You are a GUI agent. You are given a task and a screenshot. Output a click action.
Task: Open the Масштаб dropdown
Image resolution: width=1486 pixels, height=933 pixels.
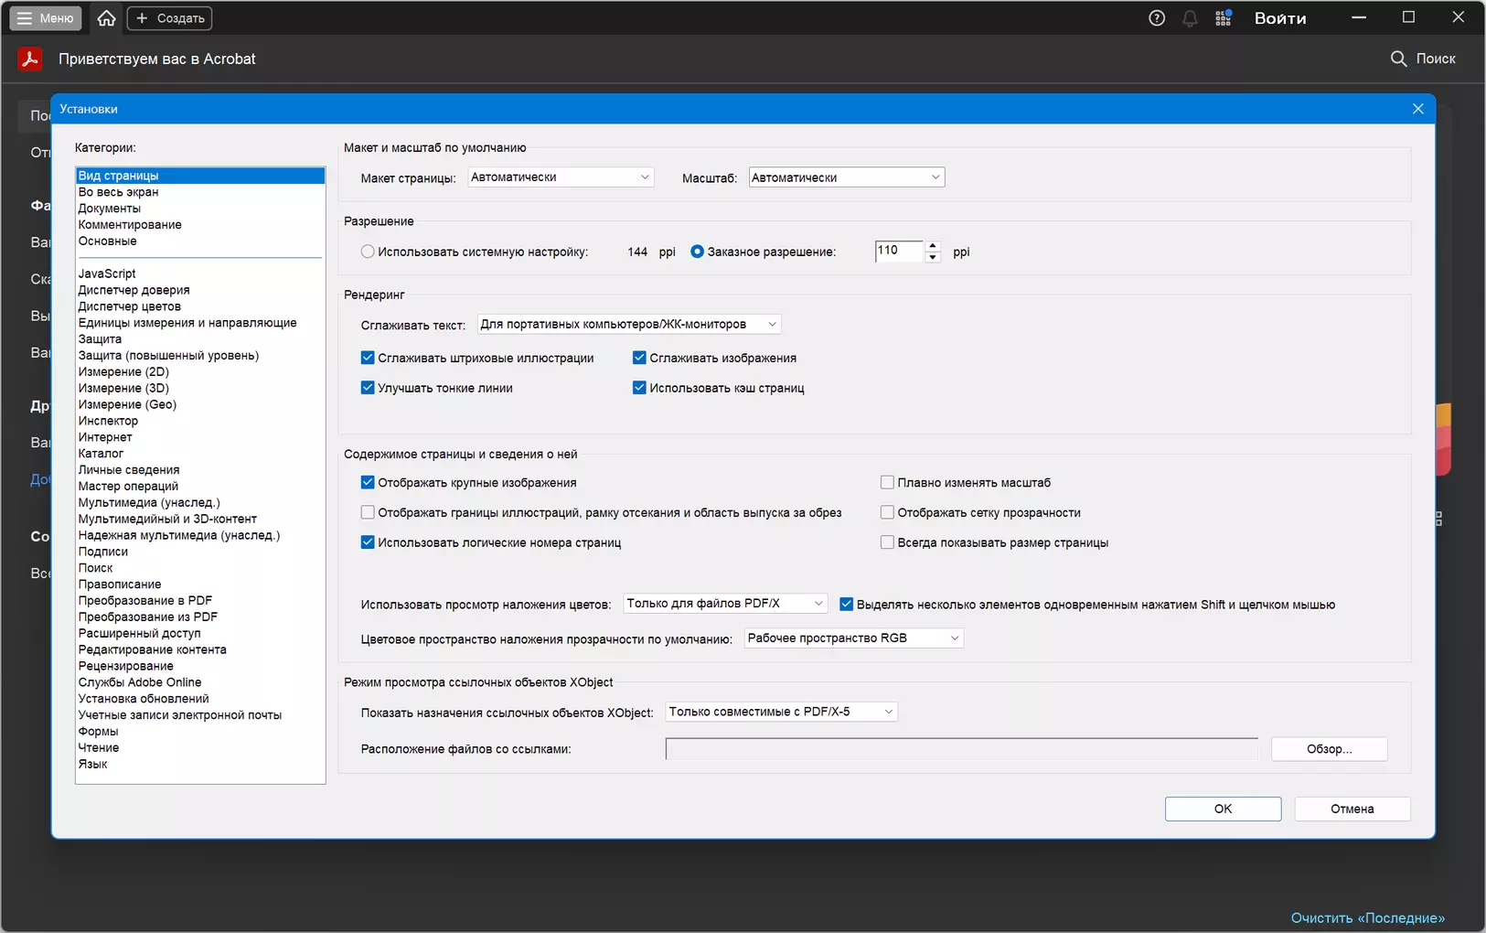[x=846, y=177]
